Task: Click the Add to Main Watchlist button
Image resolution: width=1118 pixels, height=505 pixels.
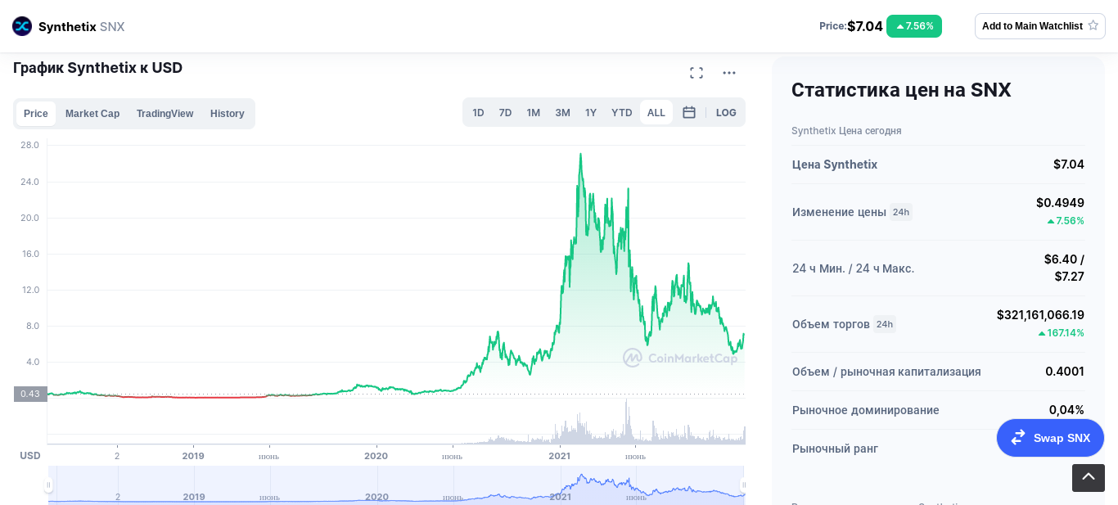Action: 1040,26
